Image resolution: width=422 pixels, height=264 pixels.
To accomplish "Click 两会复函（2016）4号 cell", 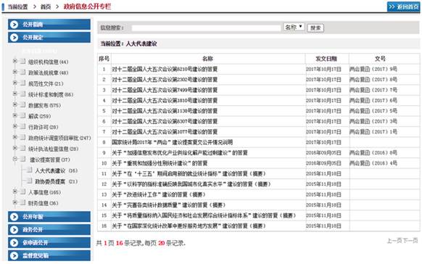I will pyautogui.click(x=373, y=163).
